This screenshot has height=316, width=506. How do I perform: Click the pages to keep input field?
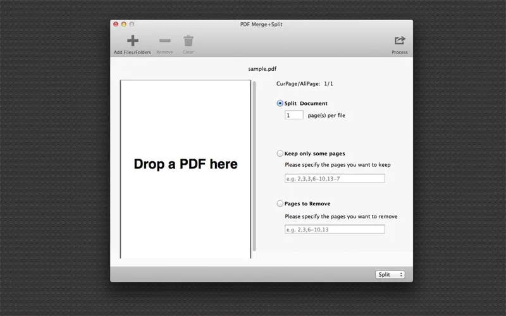click(x=335, y=178)
